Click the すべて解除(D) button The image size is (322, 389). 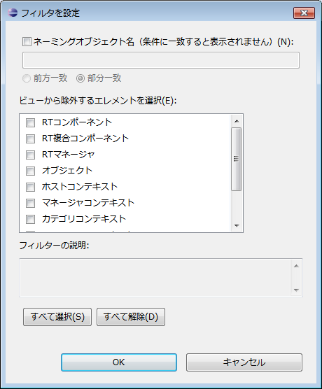tap(131, 317)
